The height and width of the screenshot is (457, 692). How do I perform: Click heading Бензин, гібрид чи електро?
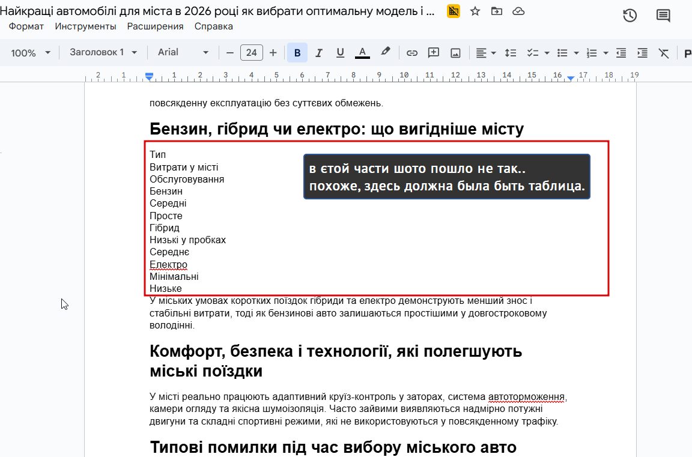(337, 129)
